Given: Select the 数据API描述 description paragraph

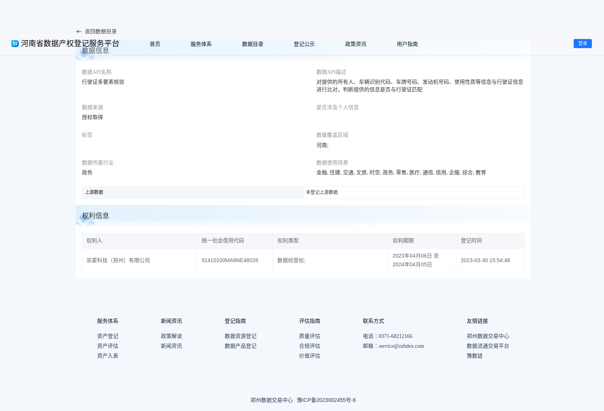Looking at the screenshot, I should pos(420,86).
